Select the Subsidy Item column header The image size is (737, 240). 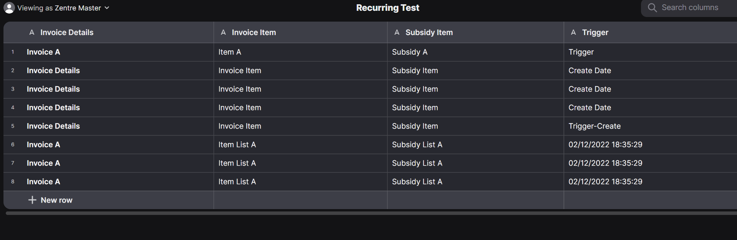[x=476, y=32]
